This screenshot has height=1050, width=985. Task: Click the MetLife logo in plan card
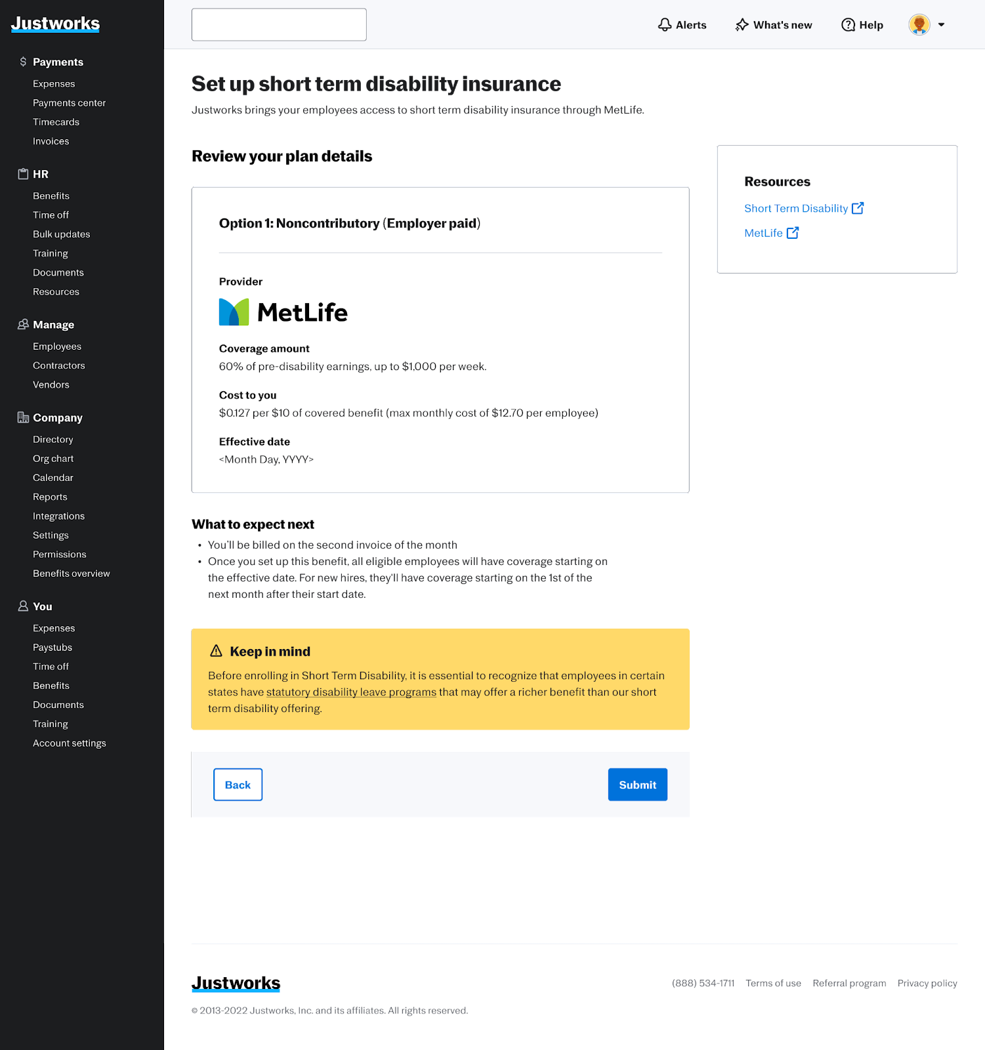tap(283, 312)
